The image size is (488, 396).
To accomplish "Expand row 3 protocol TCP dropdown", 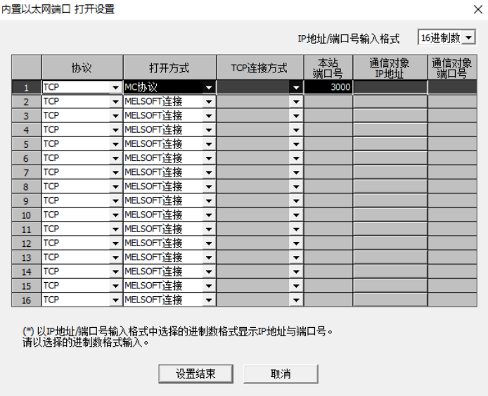I will pyautogui.click(x=115, y=116).
